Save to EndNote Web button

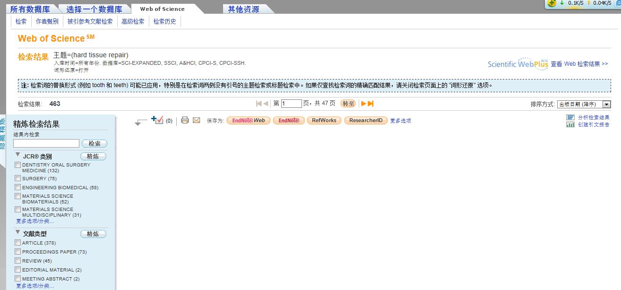(249, 120)
